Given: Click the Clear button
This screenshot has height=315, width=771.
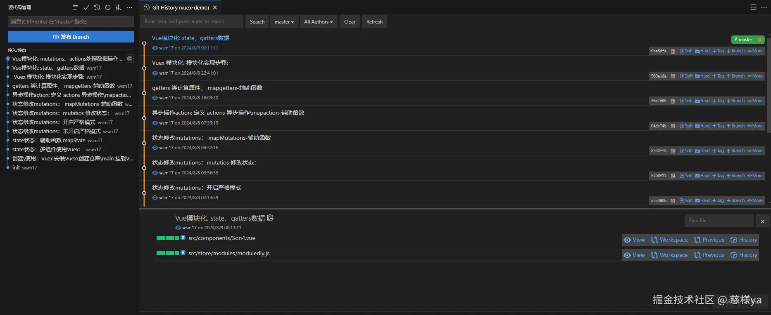Looking at the screenshot, I should click(350, 22).
